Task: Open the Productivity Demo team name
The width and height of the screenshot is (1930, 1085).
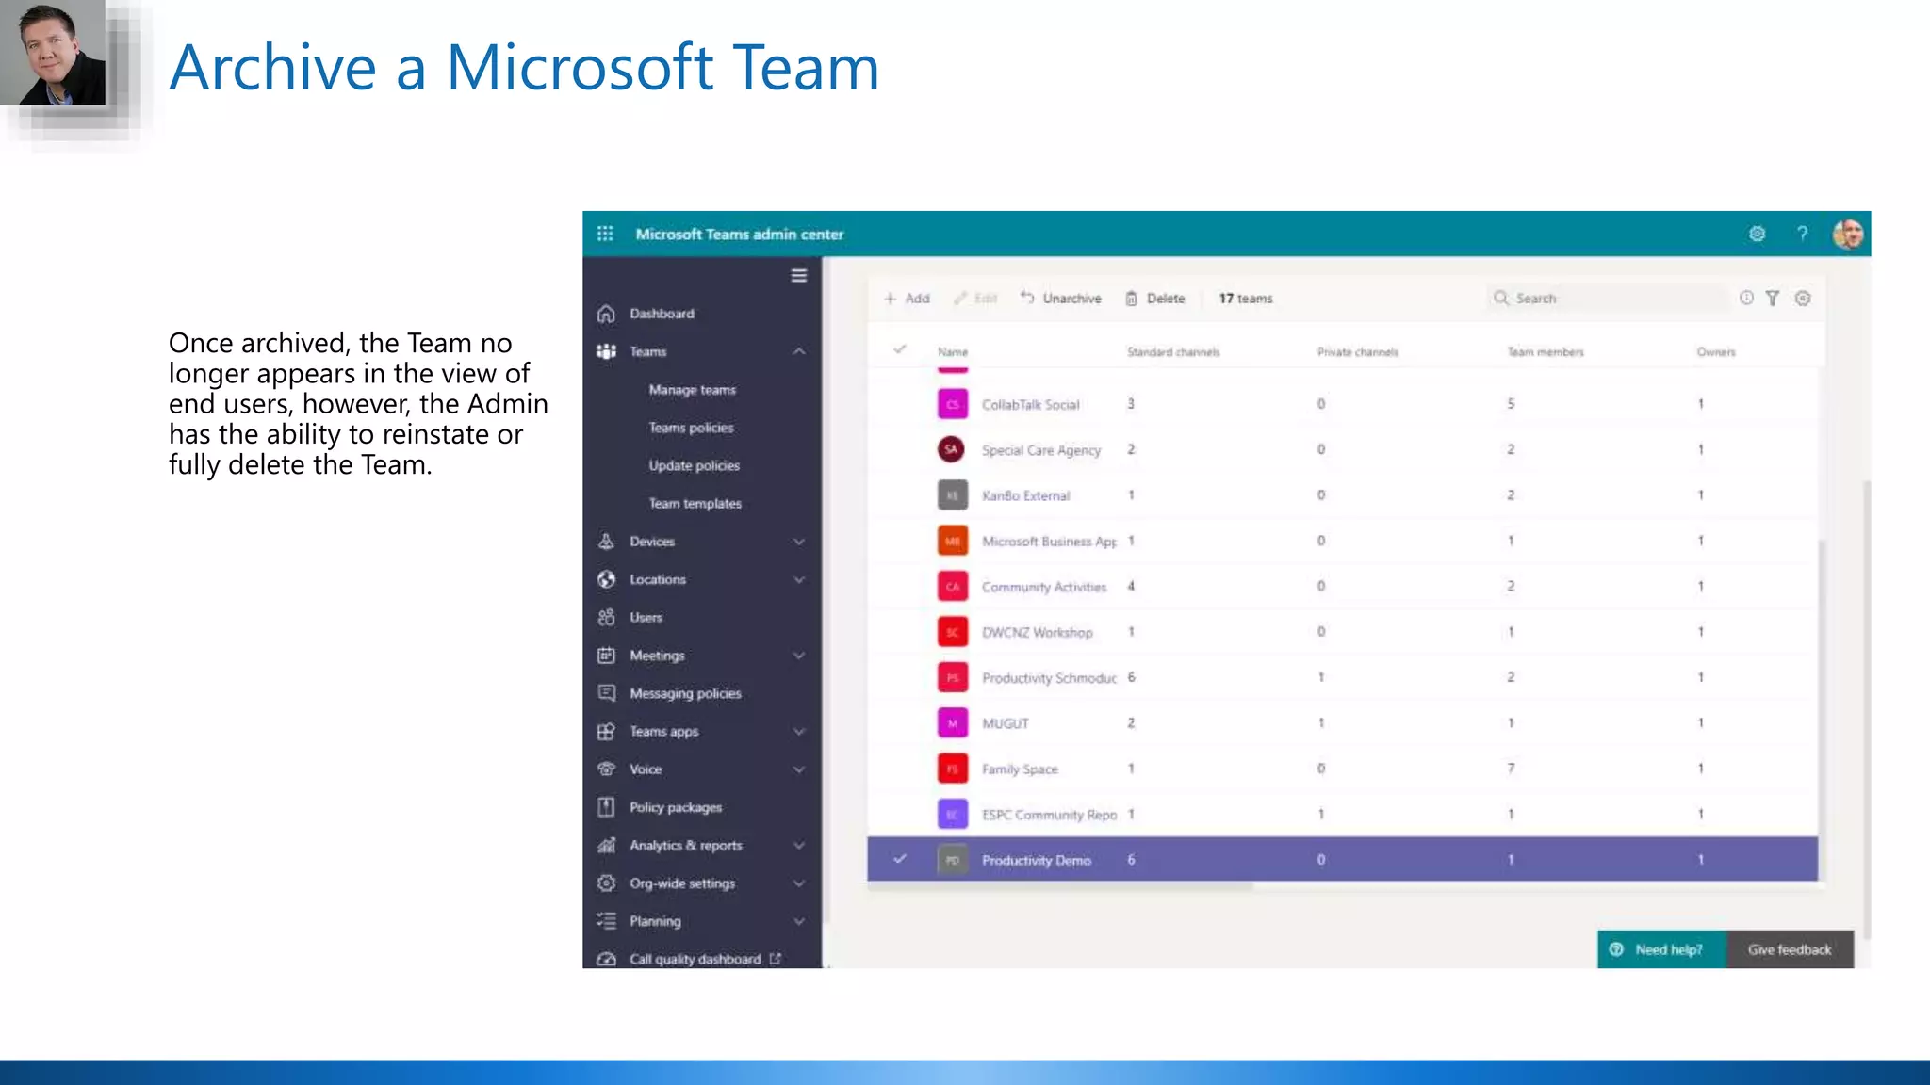Action: (x=1036, y=860)
